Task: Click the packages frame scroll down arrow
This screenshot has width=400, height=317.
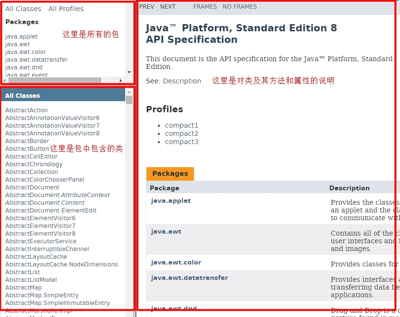Action: (129, 72)
